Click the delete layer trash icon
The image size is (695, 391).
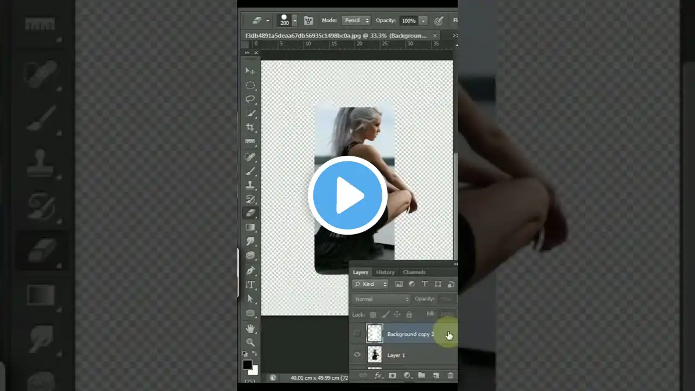[x=450, y=375]
